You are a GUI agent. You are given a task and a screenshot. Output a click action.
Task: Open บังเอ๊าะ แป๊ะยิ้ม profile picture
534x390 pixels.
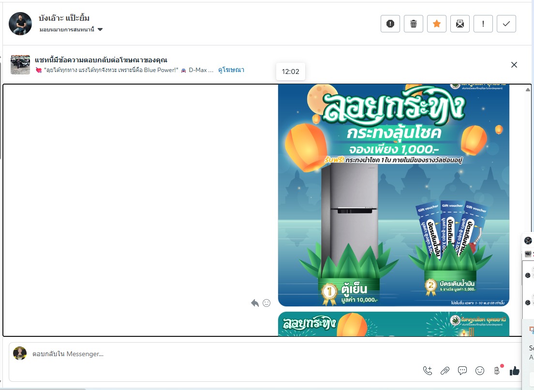tap(20, 24)
